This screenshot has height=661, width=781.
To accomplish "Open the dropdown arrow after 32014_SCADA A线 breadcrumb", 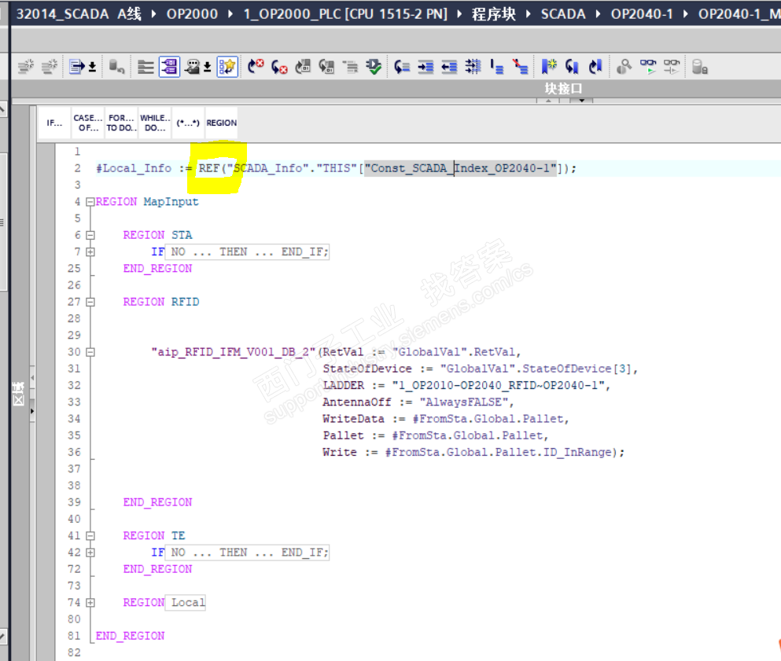I will click(153, 14).
